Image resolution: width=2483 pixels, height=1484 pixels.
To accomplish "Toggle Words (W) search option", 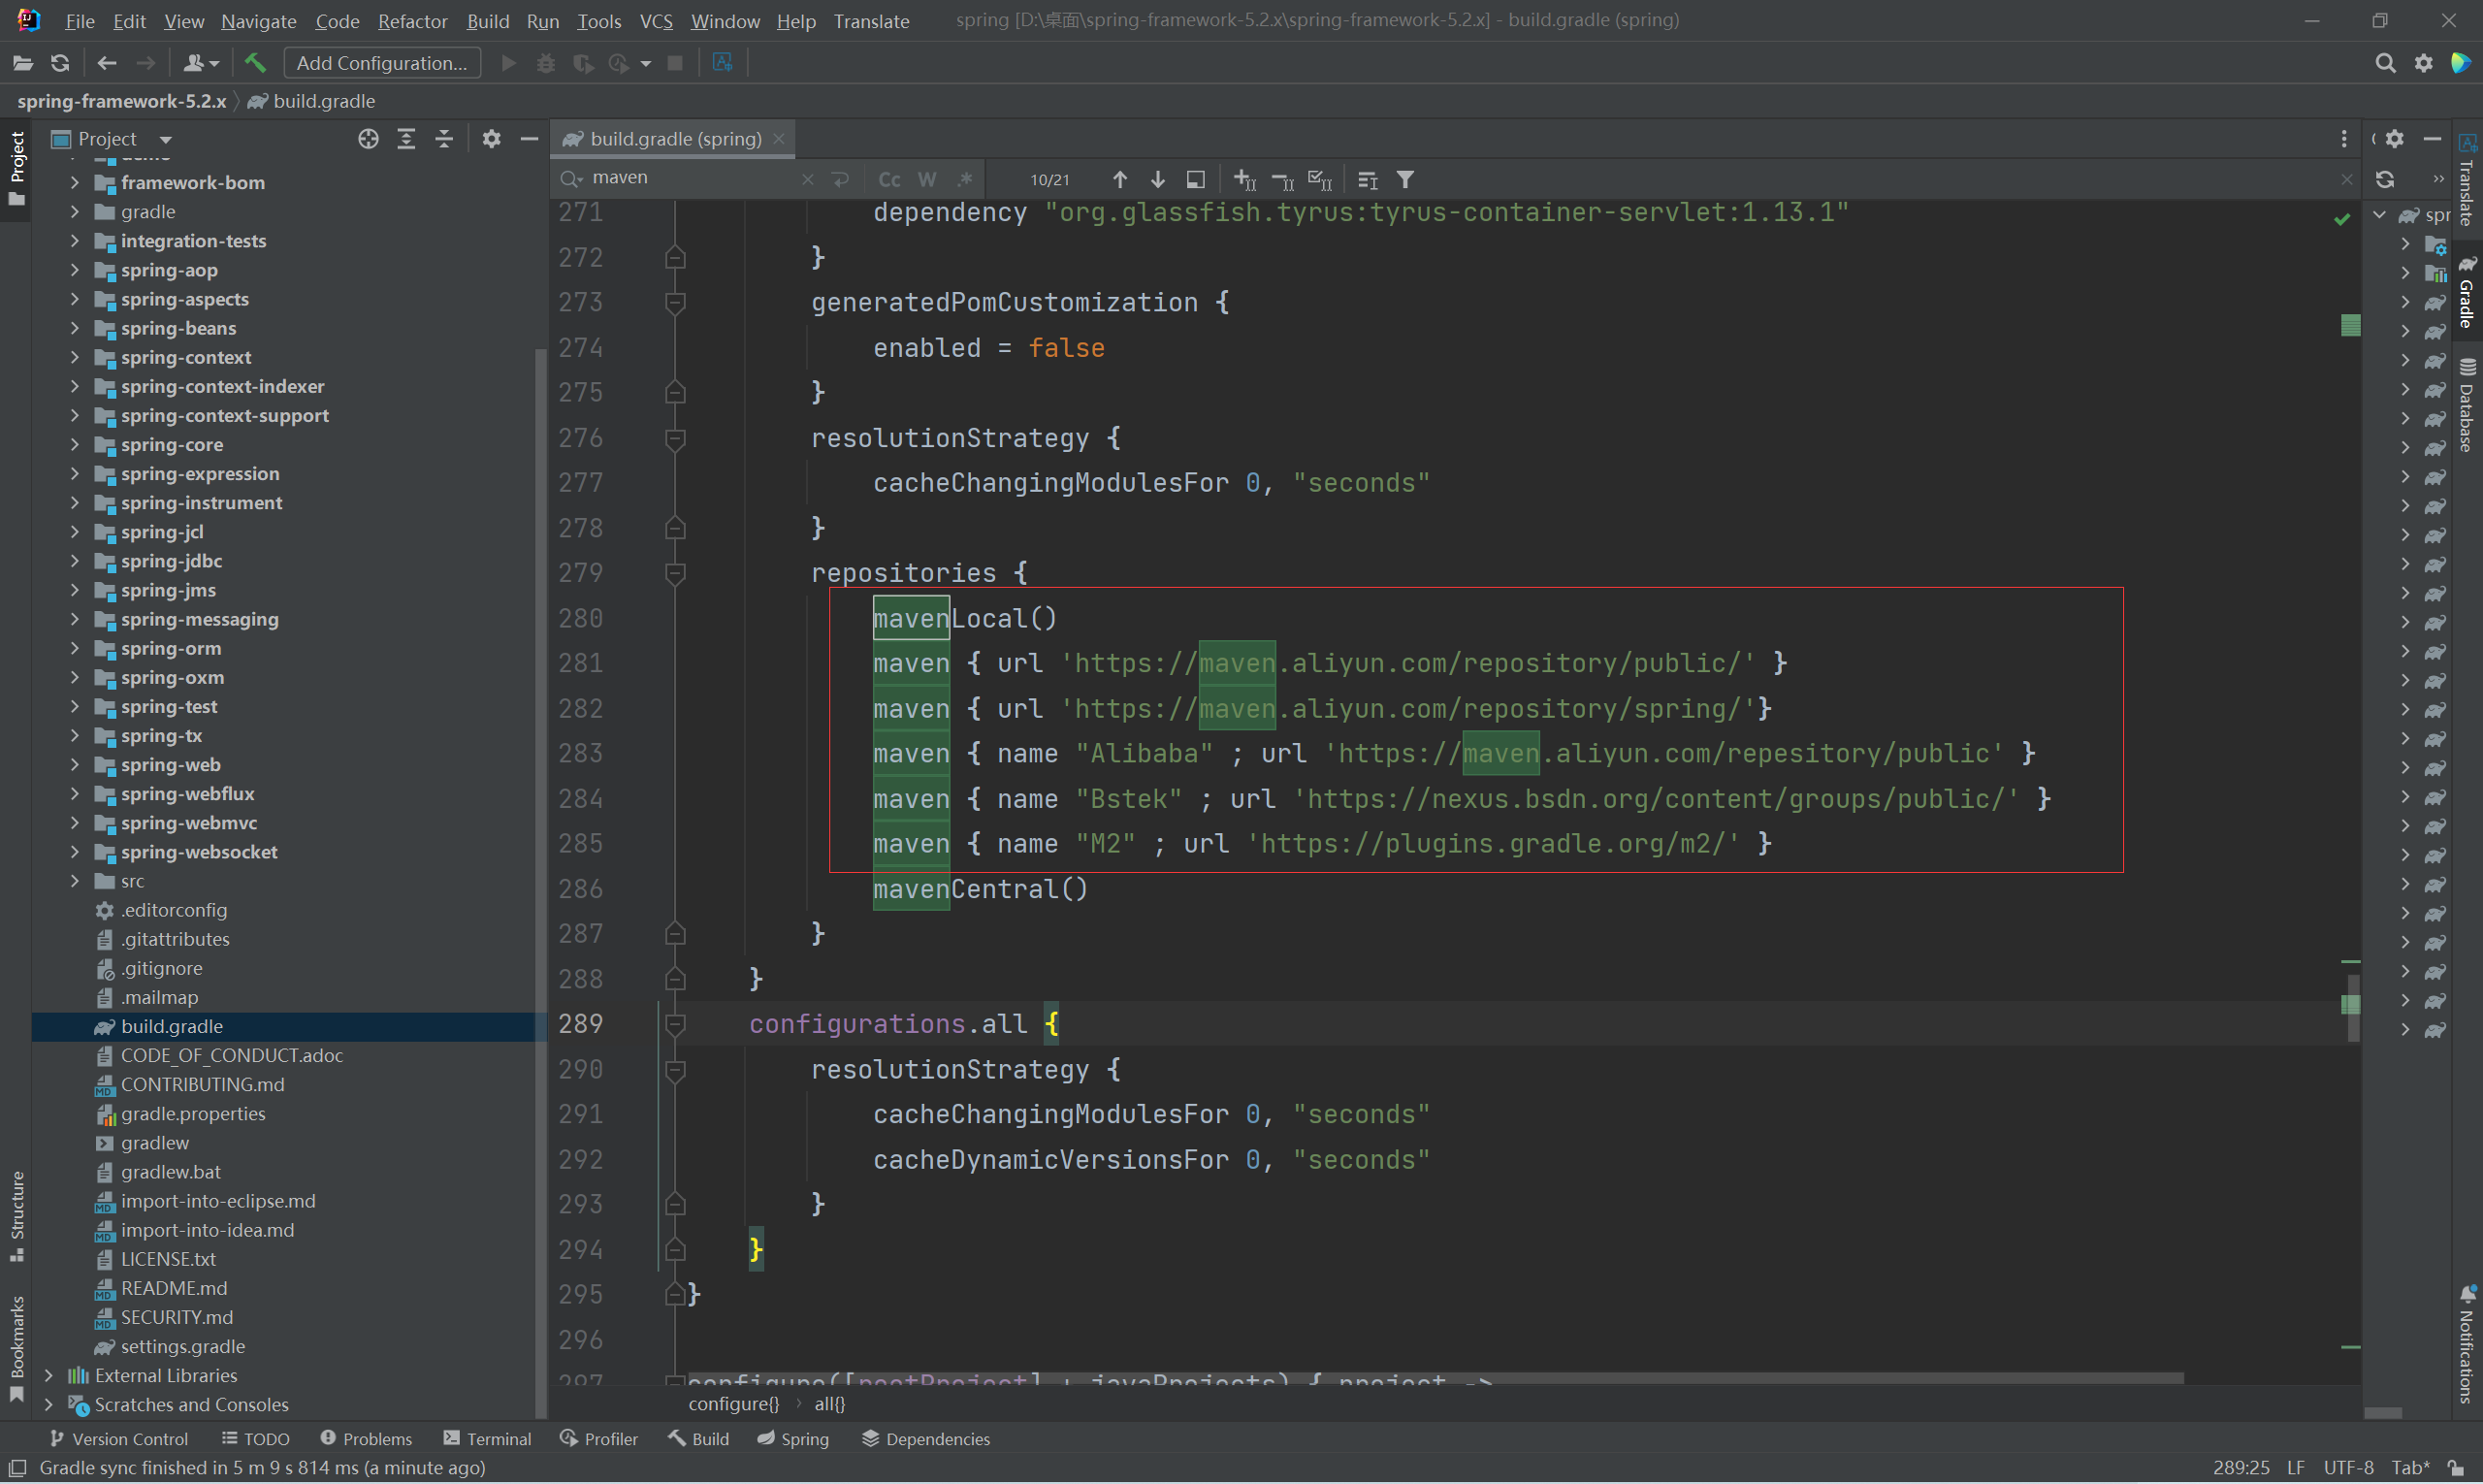I will 927,179.
